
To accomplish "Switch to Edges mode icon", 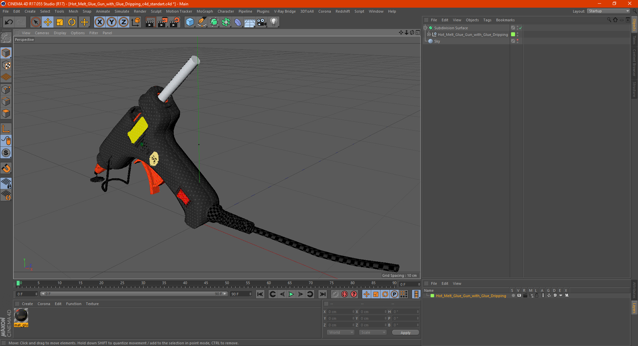I will coord(6,101).
